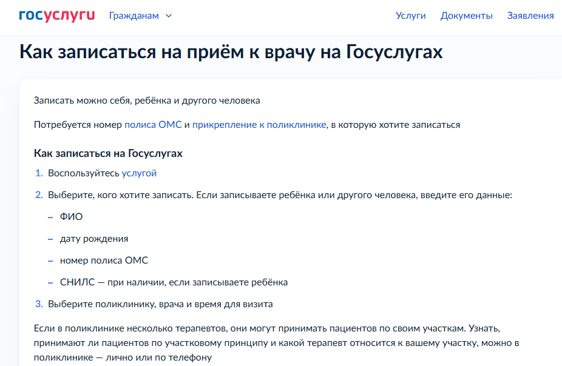
Task: Go to Услуги in the top navigation
Action: 410,16
